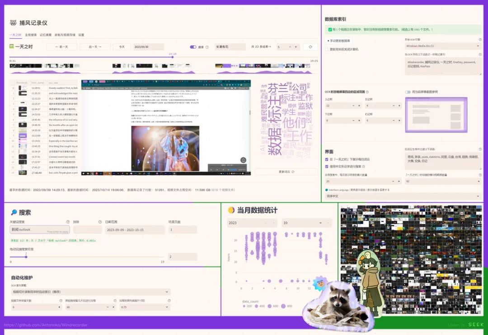Image resolution: width=488 pixels, height=335 pixels.
Task: Click the purple screen-border reference preview image
Action: pyautogui.click(x=436, y=115)
